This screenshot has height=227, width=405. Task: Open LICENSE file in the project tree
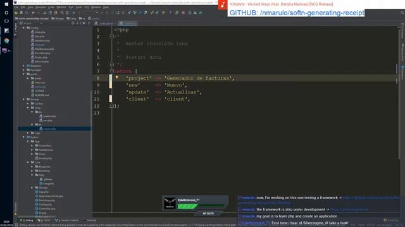point(37,91)
